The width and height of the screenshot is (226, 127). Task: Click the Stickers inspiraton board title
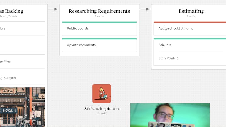point(102,109)
